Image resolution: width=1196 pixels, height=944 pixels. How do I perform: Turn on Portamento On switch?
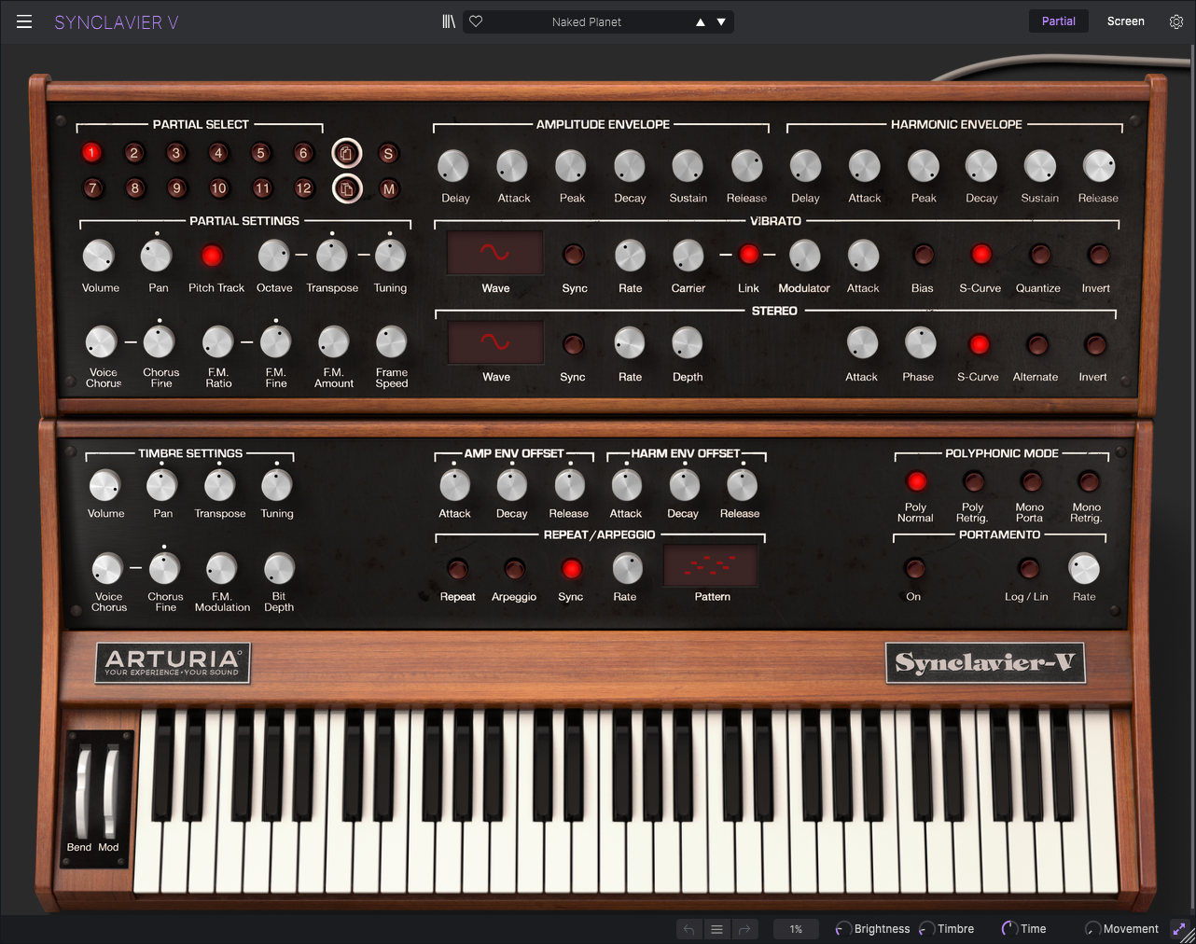tap(914, 568)
